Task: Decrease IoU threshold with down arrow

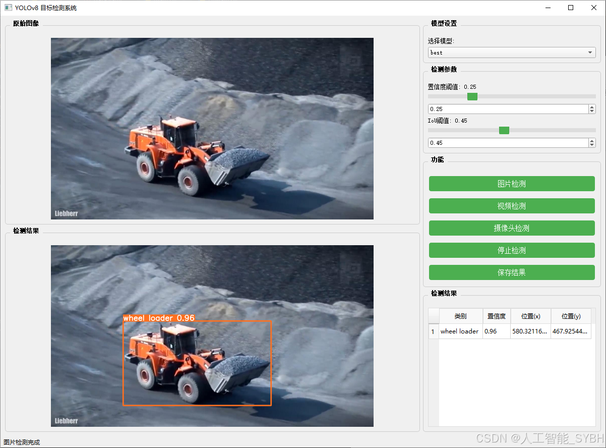Action: point(592,145)
